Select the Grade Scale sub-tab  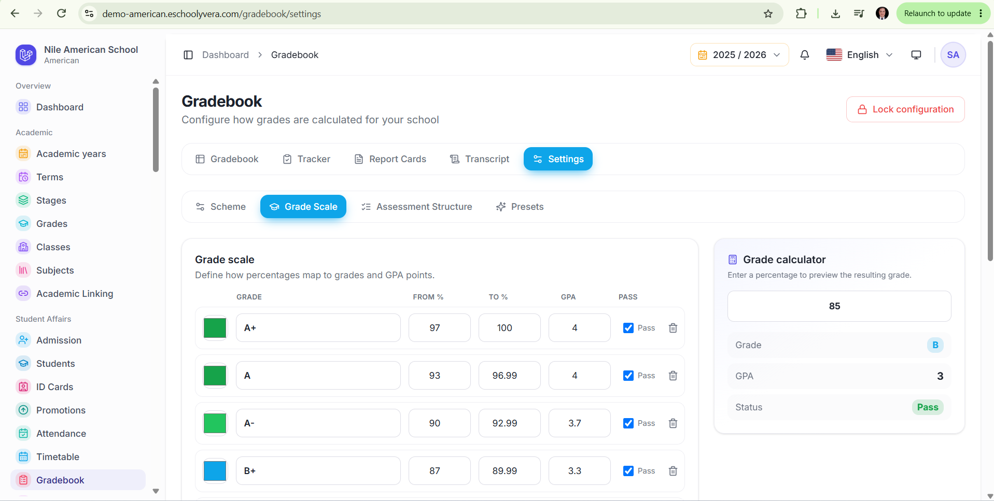coord(303,207)
